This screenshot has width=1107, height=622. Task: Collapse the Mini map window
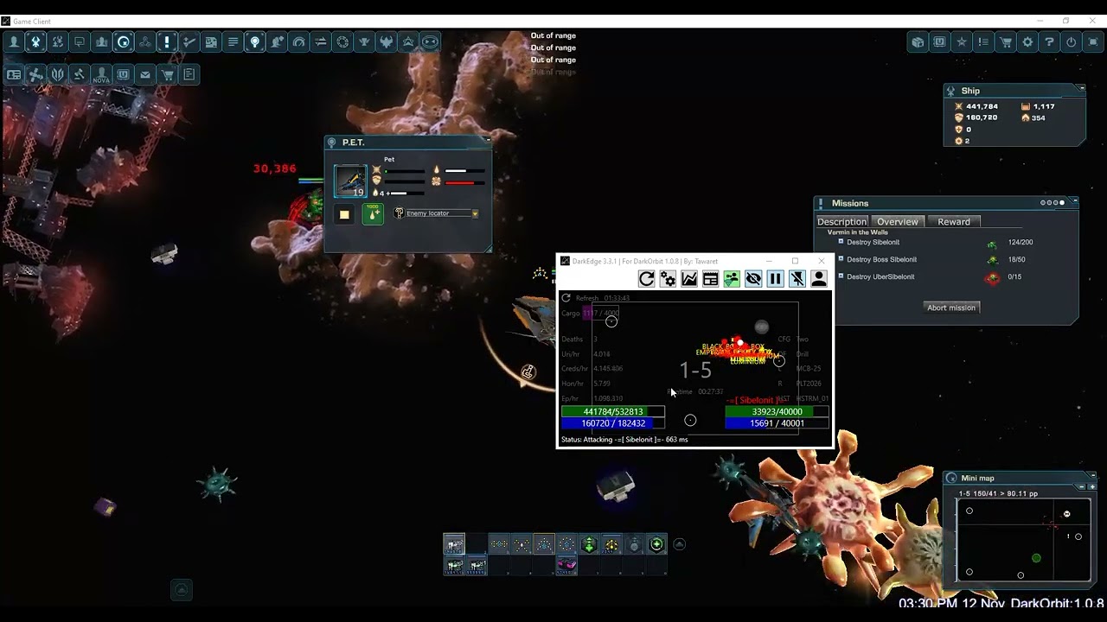(x=1093, y=475)
